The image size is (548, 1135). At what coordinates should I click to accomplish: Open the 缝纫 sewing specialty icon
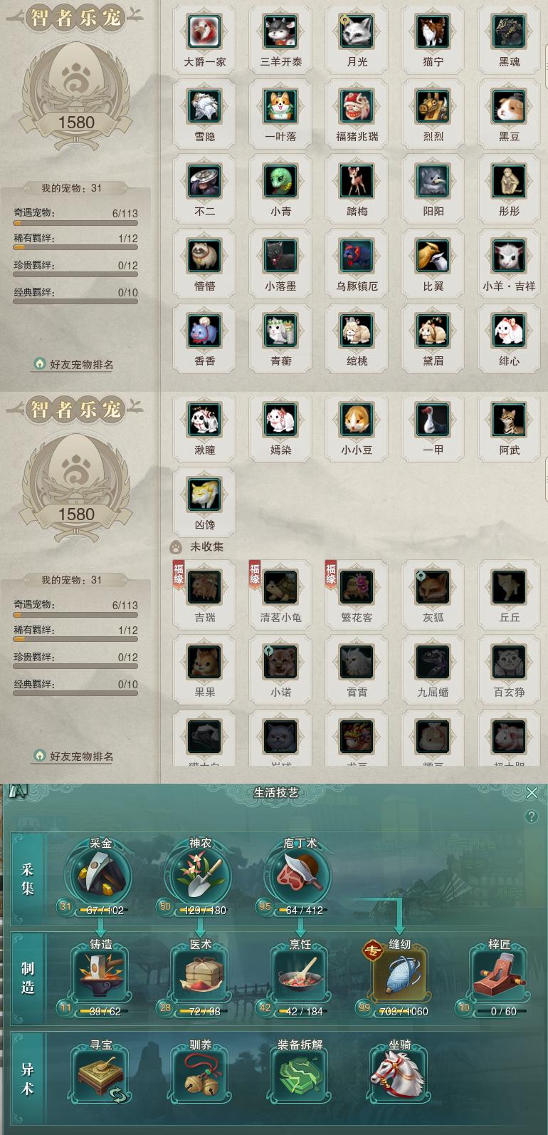tap(399, 975)
